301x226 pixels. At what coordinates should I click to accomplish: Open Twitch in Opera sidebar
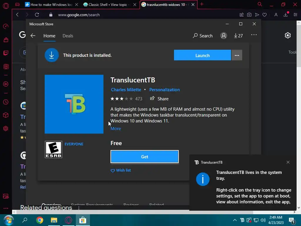click(x=6, y=53)
